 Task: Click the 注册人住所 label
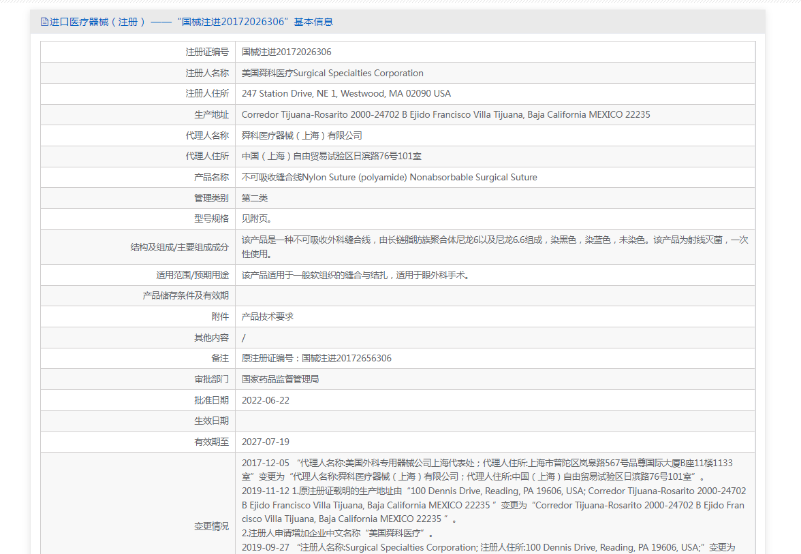click(207, 94)
